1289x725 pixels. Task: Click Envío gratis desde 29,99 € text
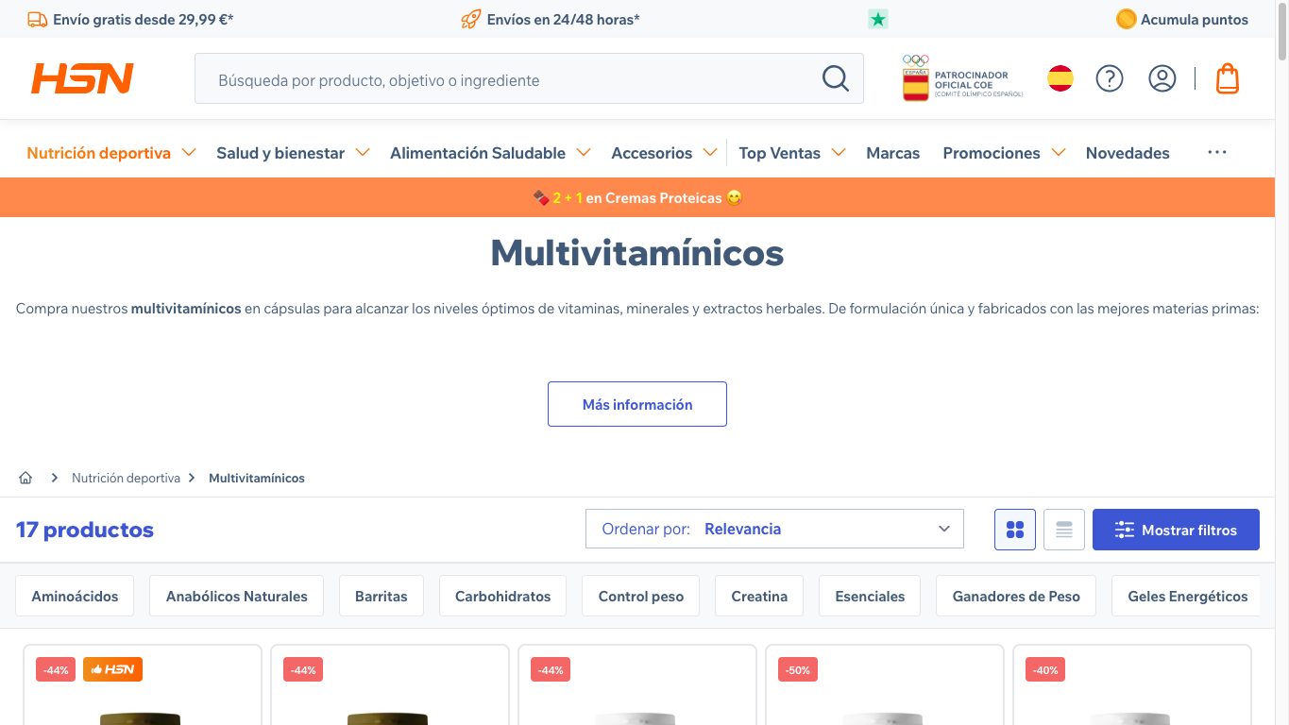click(144, 19)
